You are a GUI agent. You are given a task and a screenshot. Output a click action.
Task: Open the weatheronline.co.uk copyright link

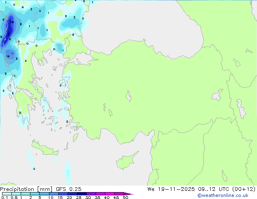[x=223, y=195]
